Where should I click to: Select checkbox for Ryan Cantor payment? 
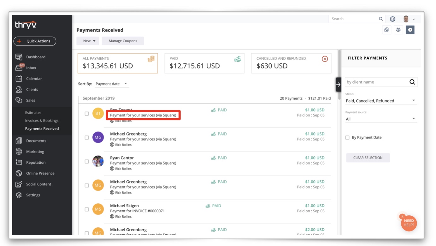point(87,161)
